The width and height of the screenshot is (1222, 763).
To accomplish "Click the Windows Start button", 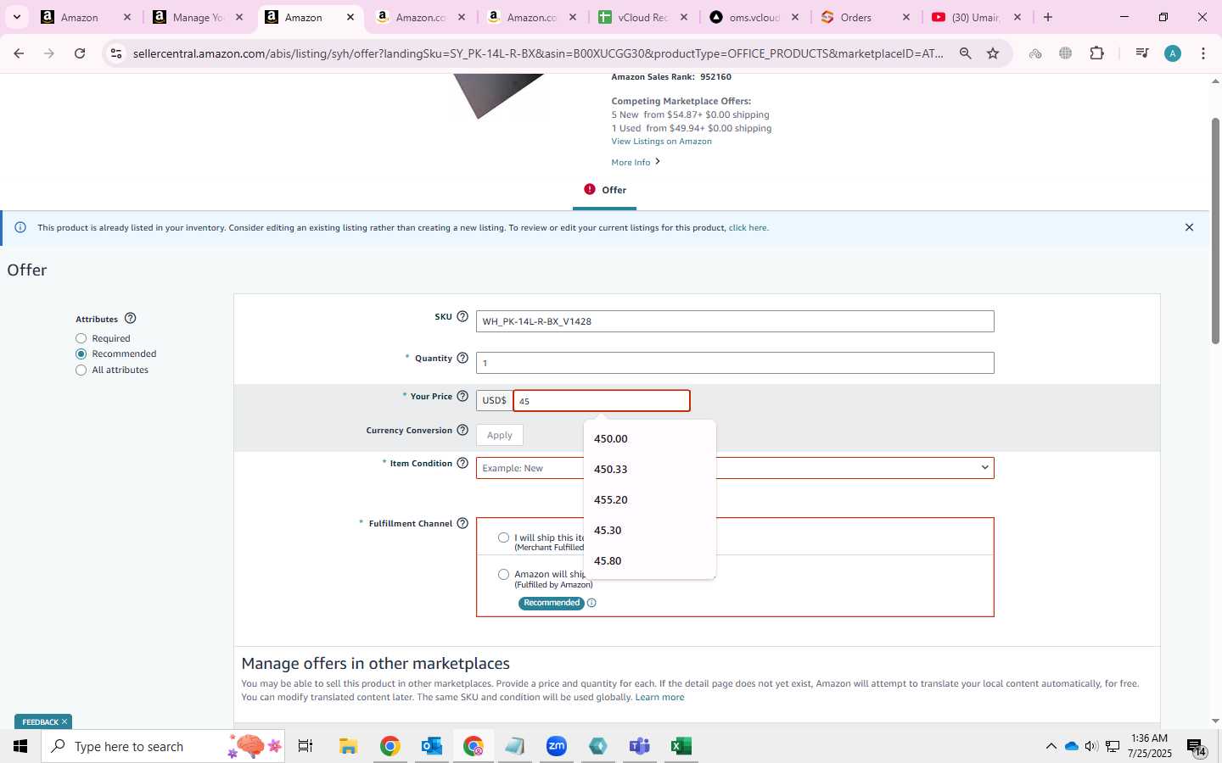I will coord(20,746).
